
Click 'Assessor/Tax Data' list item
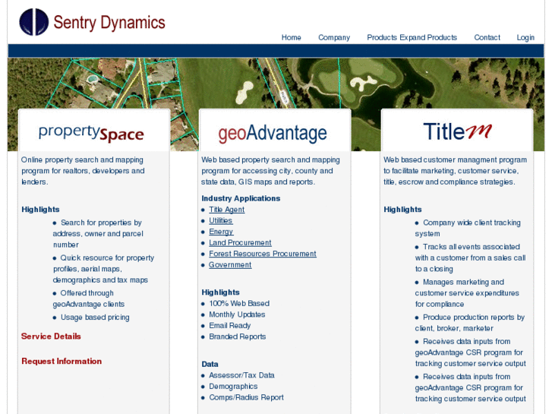point(242,375)
